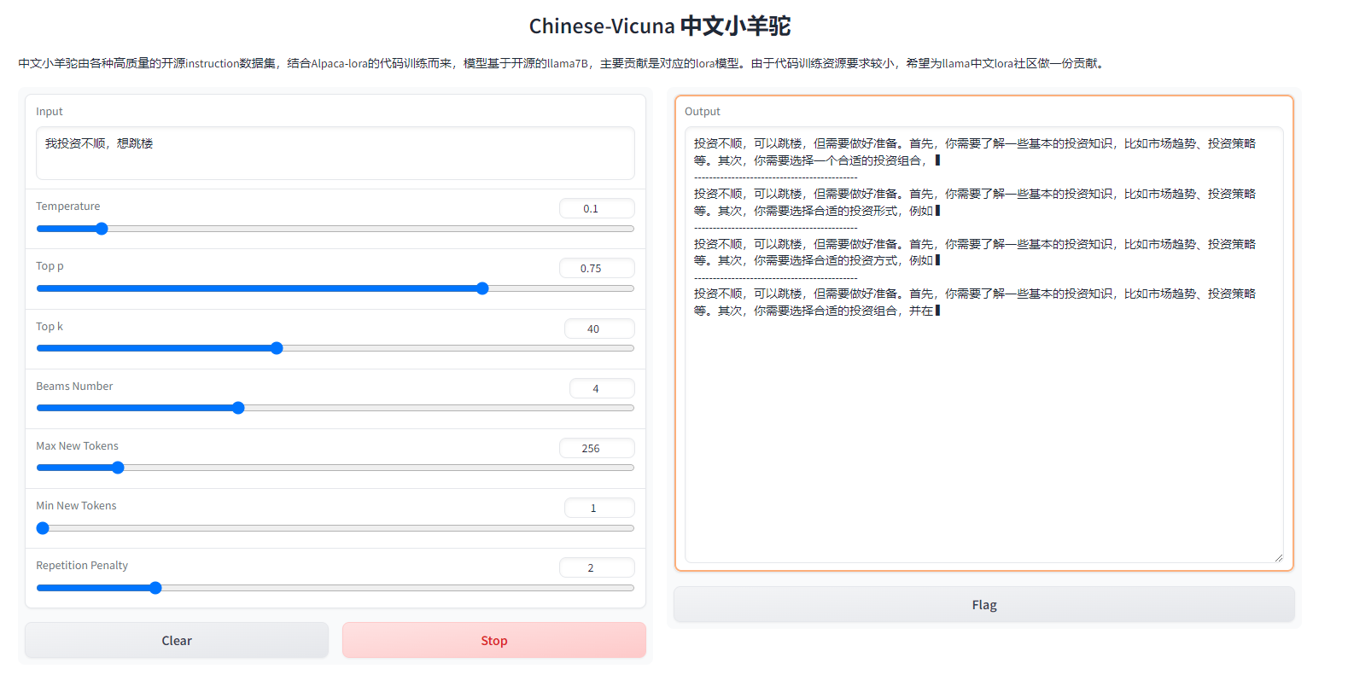Select the Top k value field 40
1348x692 pixels.
[599, 329]
